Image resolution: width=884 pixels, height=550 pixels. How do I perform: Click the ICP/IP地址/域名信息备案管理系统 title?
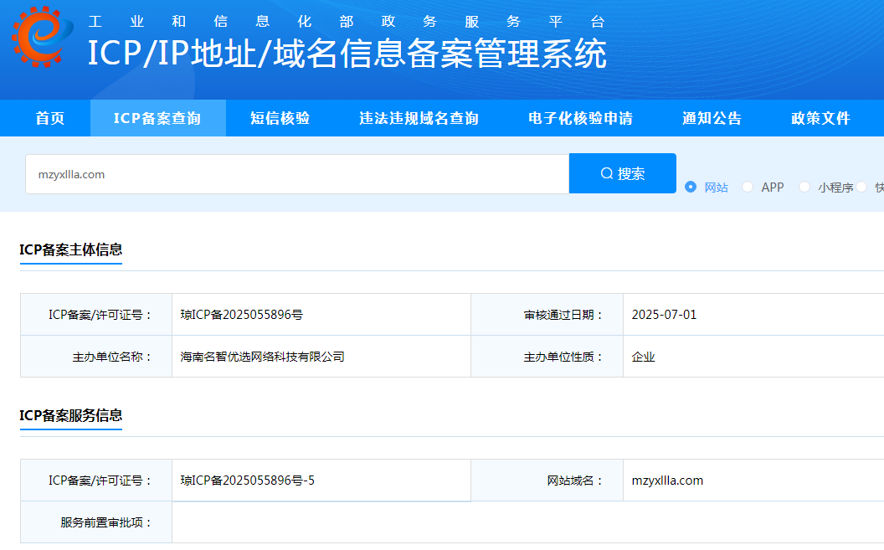(347, 54)
